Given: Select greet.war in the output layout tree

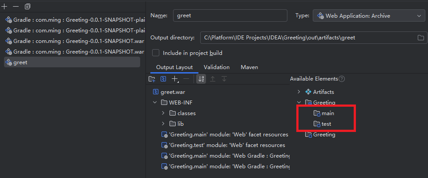Looking at the screenshot, I should click(169, 92).
